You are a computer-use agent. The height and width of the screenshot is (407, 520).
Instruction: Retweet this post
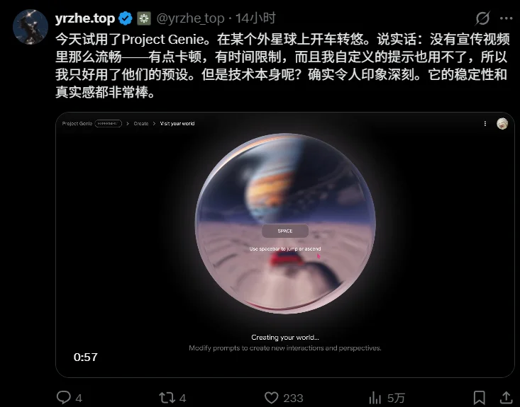click(167, 397)
